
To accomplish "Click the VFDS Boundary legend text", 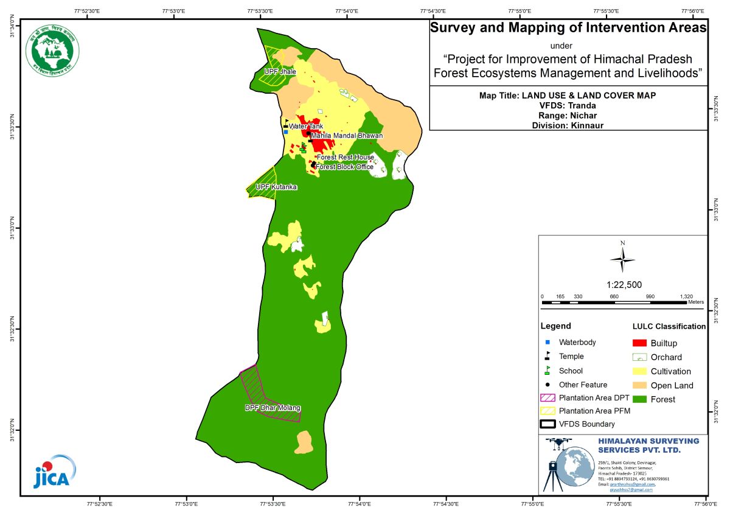I will click(x=587, y=424).
